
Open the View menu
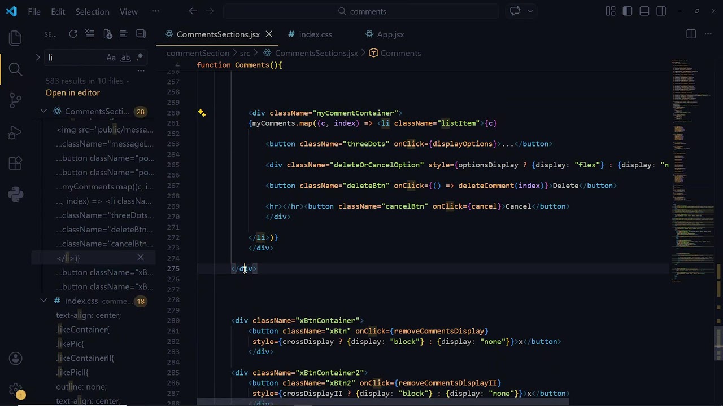point(129,11)
